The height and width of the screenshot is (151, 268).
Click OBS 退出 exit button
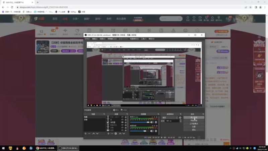coord(194,130)
